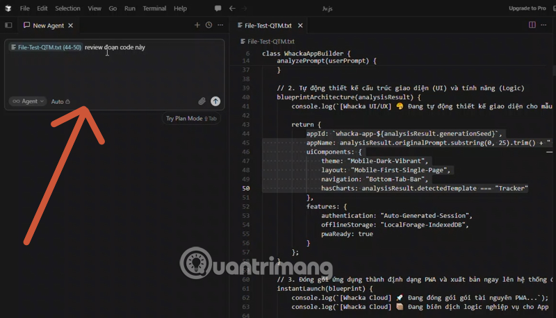
Task: Click the split editor icon
Action: coord(532,25)
